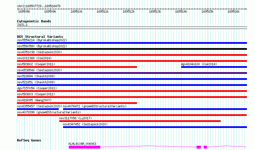The image size is (255, 150).
Task: Select the 169516k ruler position
Action: 234,12
